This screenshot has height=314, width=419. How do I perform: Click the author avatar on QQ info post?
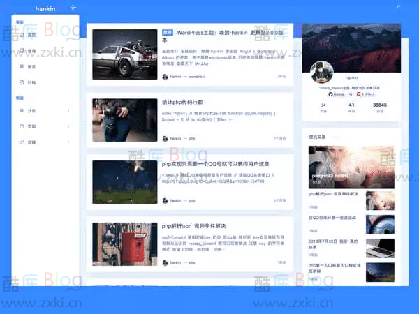click(x=165, y=200)
